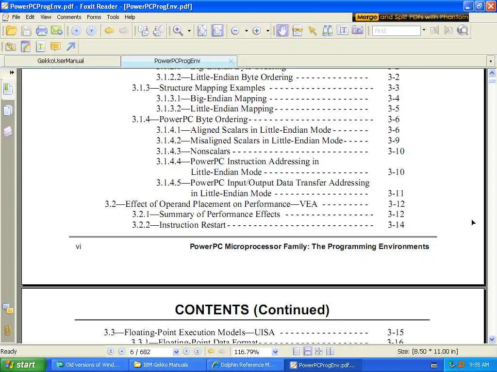Screen dimensions: 497x372
Task: Click the binoculars Search icon
Action: pyautogui.click(x=328, y=31)
